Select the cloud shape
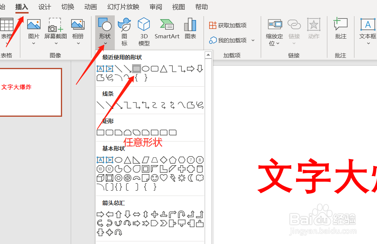377x244 pixels. (x=200, y=178)
